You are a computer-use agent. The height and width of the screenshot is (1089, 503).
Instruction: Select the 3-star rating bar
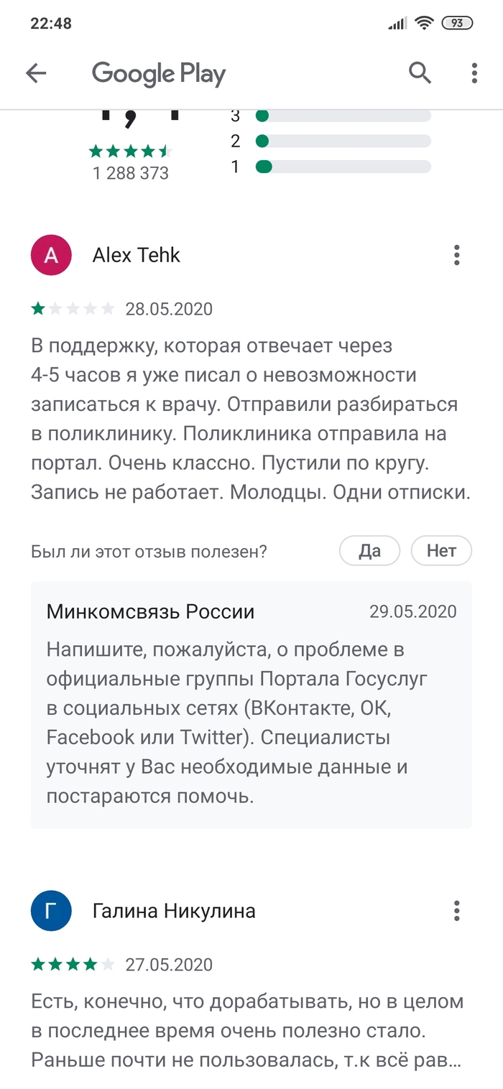[x=343, y=116]
